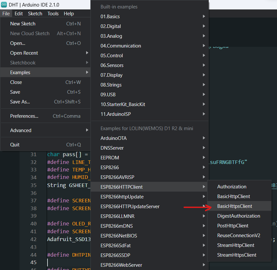277x270 pixels.
Task: Expand EEPROM examples
Action: [x=150, y=158]
